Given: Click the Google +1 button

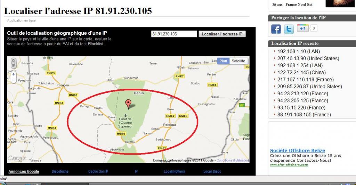Looking at the screenshot, I should (x=303, y=28).
